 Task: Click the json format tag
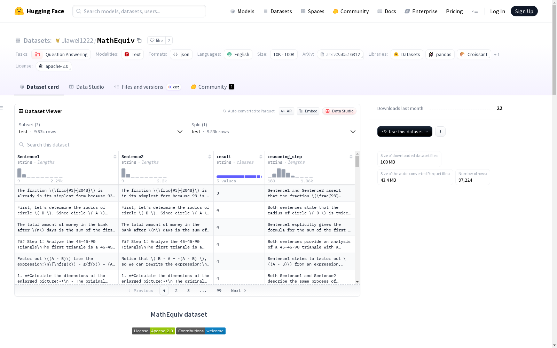[x=181, y=54]
